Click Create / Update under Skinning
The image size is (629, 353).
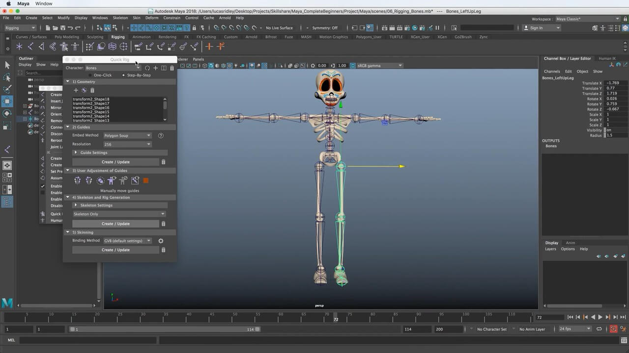pos(115,250)
